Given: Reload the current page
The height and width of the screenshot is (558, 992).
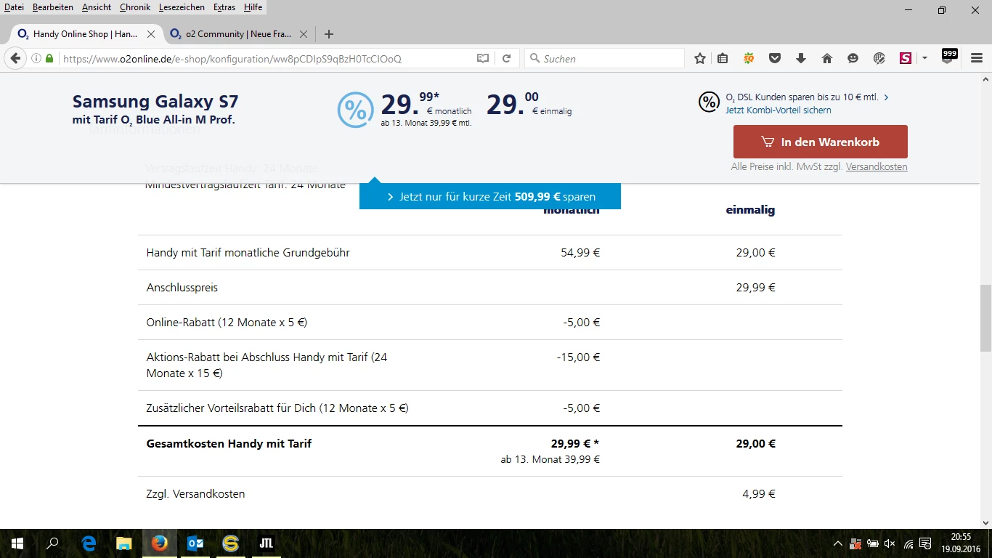Looking at the screenshot, I should (x=507, y=59).
